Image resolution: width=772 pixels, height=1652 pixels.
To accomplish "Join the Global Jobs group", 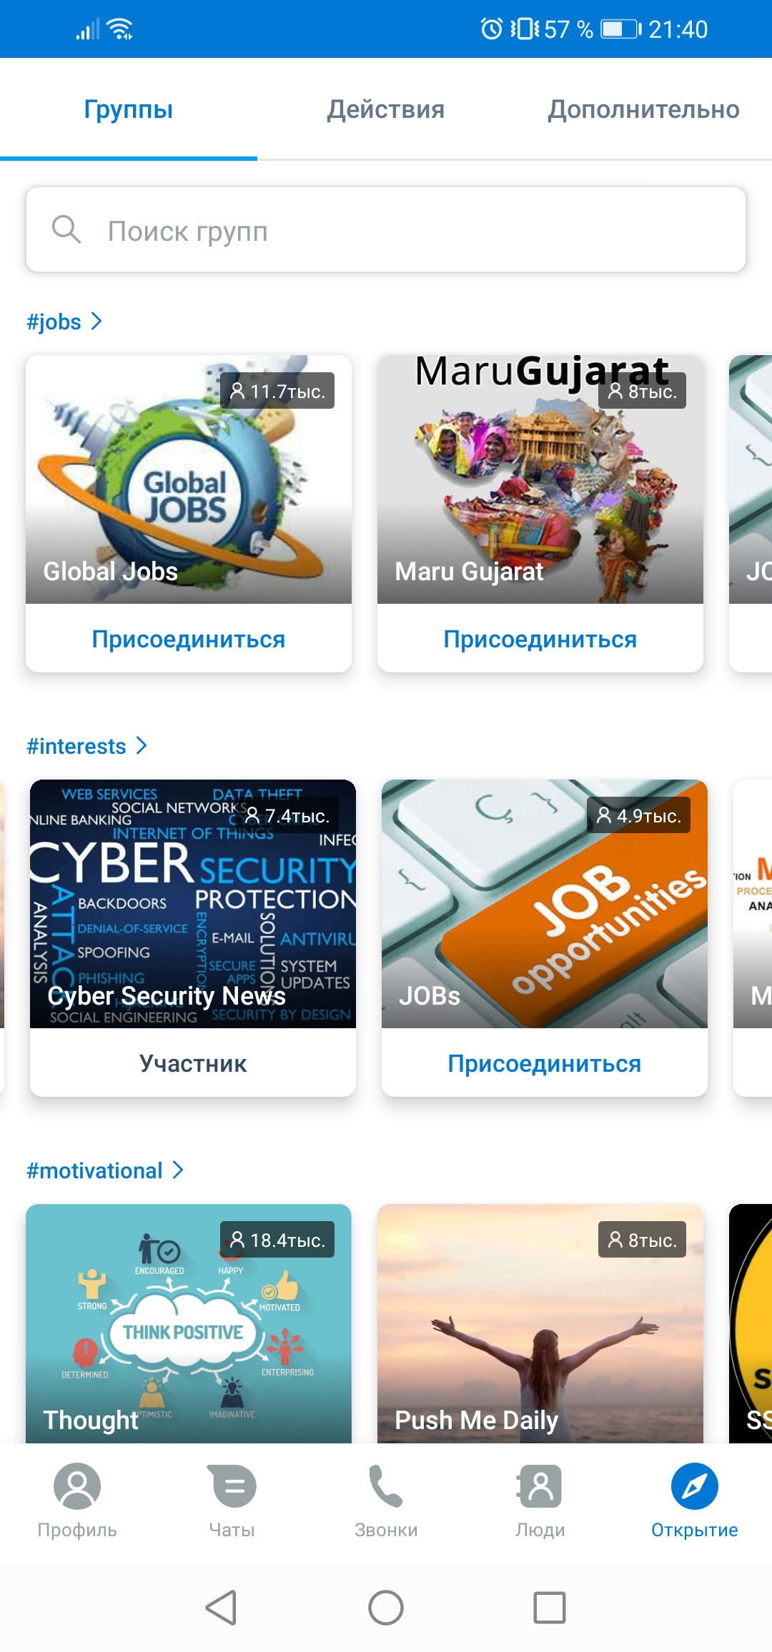I will coord(189,639).
